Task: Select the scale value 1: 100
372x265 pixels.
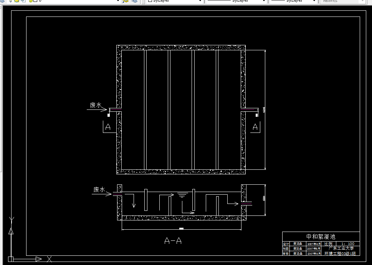Action: coord(348,243)
